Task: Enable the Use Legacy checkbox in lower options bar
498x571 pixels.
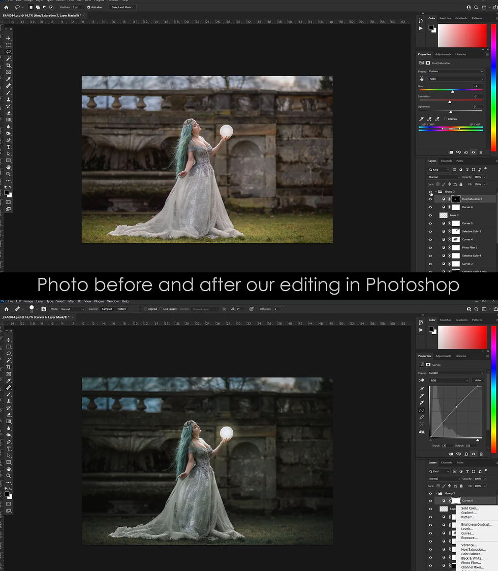Action: (161, 309)
